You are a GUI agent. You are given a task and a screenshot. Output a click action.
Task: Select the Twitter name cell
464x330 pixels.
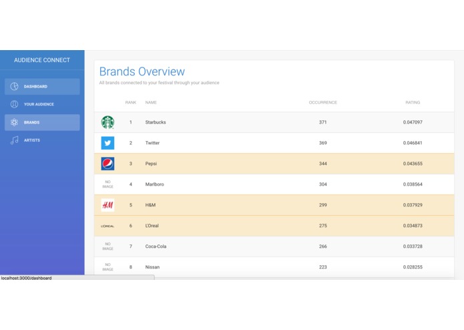point(152,143)
